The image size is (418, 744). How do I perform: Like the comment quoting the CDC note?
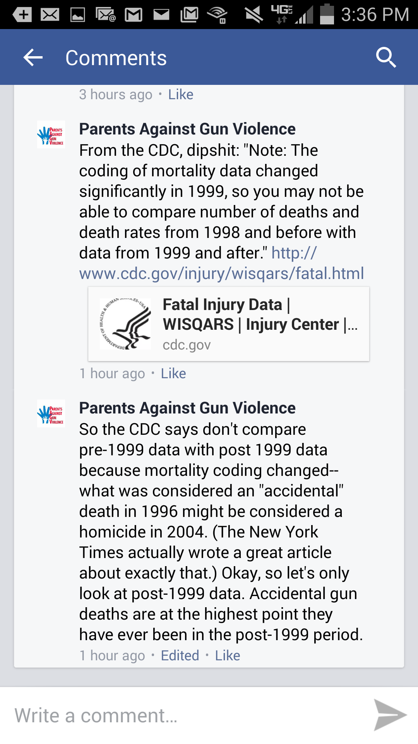tap(173, 374)
